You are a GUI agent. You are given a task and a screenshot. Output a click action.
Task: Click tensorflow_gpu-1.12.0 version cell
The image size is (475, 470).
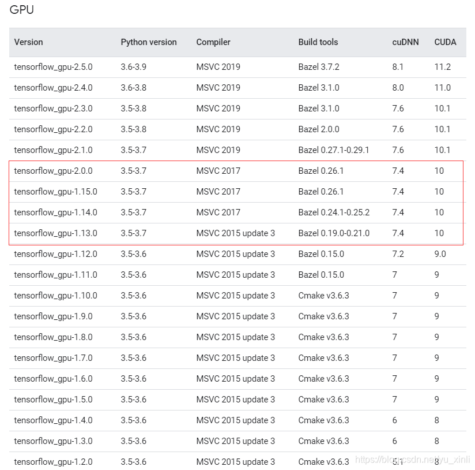pyautogui.click(x=56, y=254)
